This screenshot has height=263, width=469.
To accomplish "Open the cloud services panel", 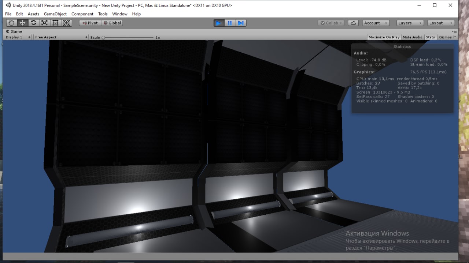I will tap(353, 23).
